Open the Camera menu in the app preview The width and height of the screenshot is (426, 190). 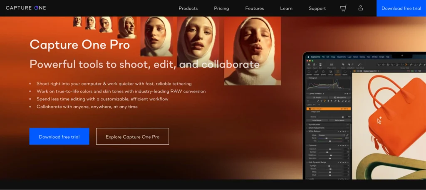click(362, 57)
